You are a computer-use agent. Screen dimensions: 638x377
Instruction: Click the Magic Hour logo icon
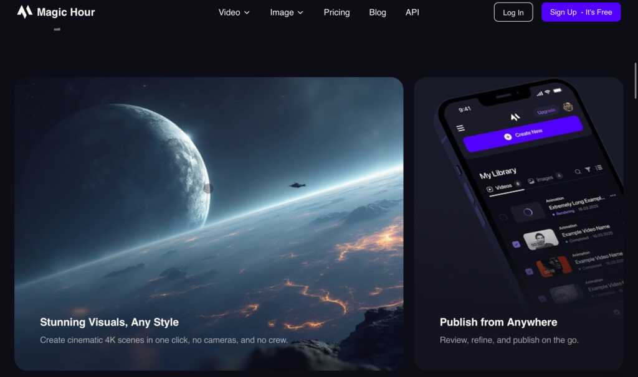24,12
